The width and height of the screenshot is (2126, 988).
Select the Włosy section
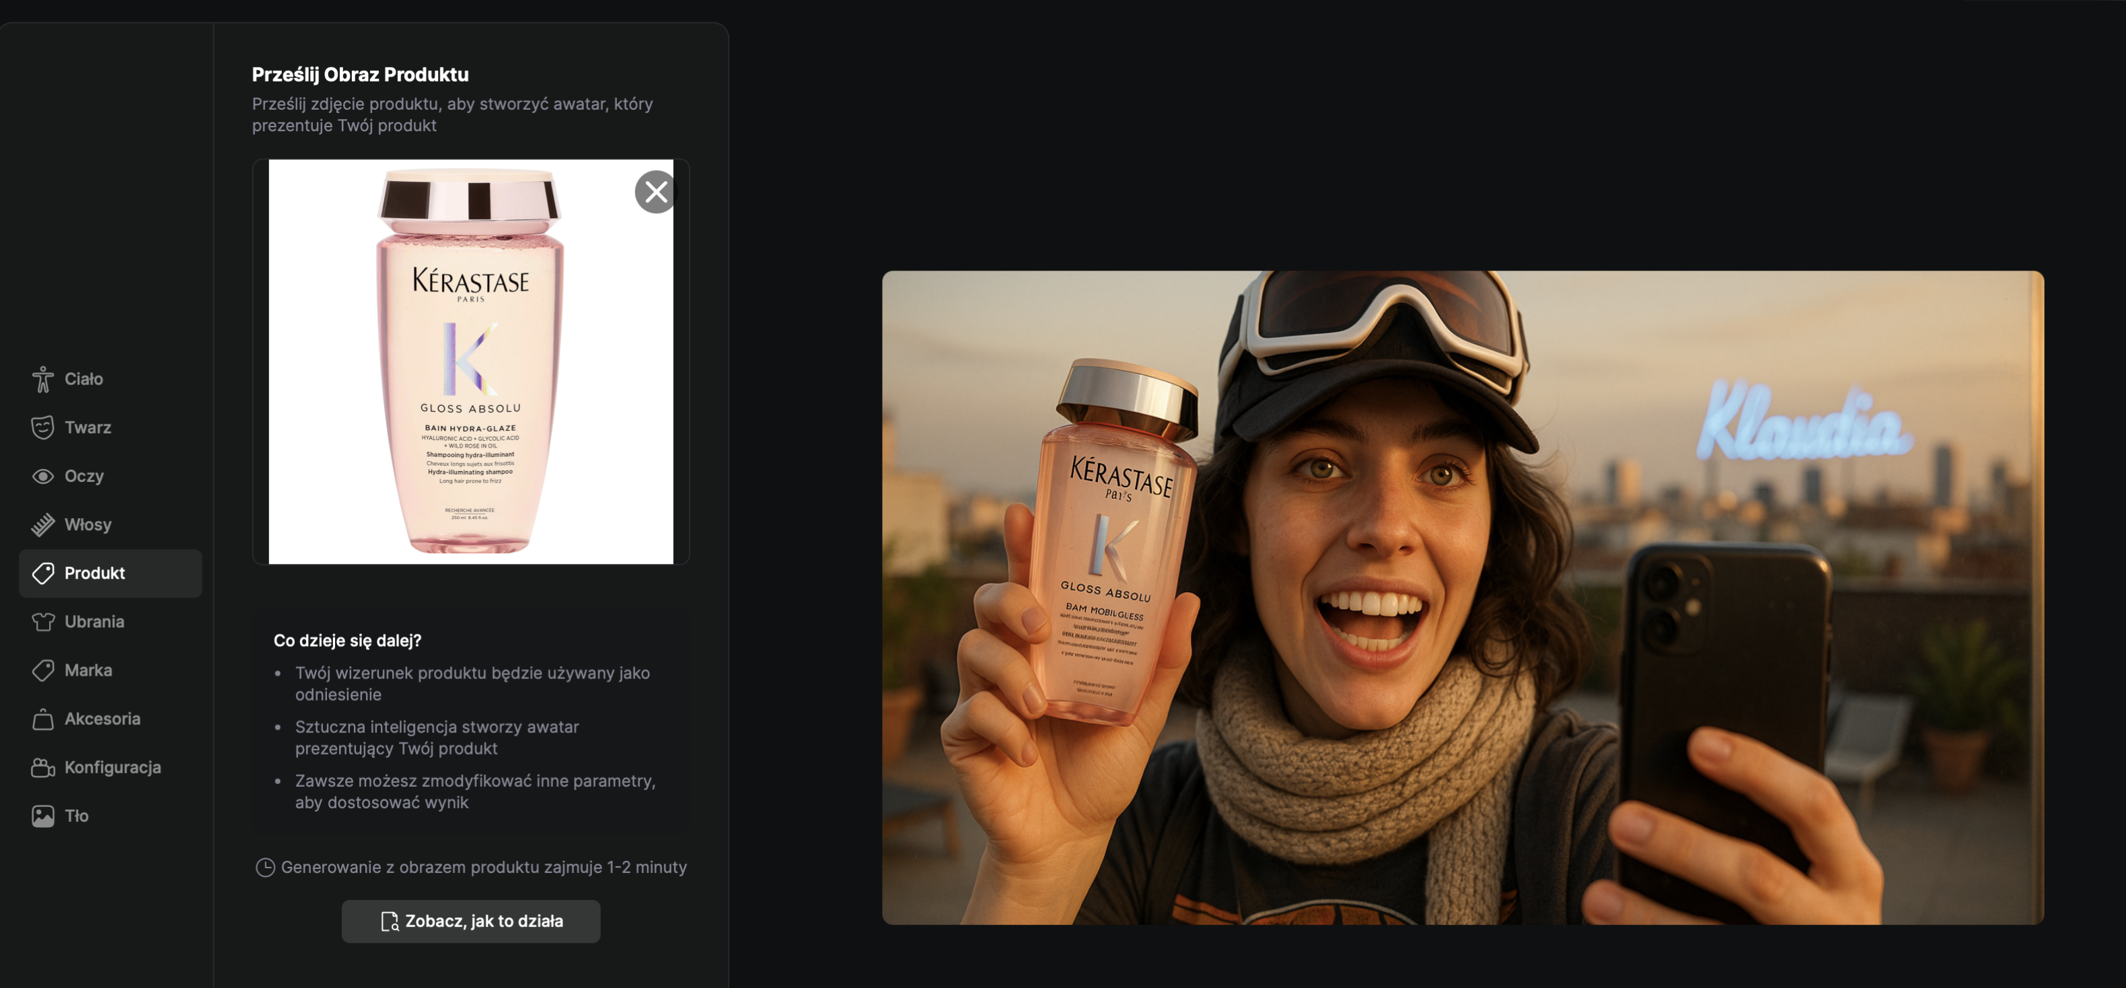pos(110,525)
